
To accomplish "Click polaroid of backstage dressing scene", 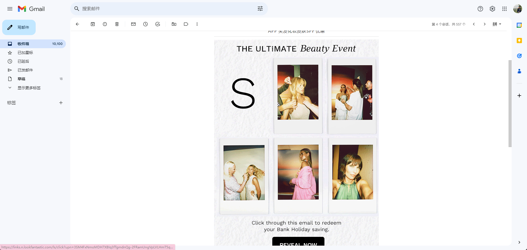I will coord(352,96).
